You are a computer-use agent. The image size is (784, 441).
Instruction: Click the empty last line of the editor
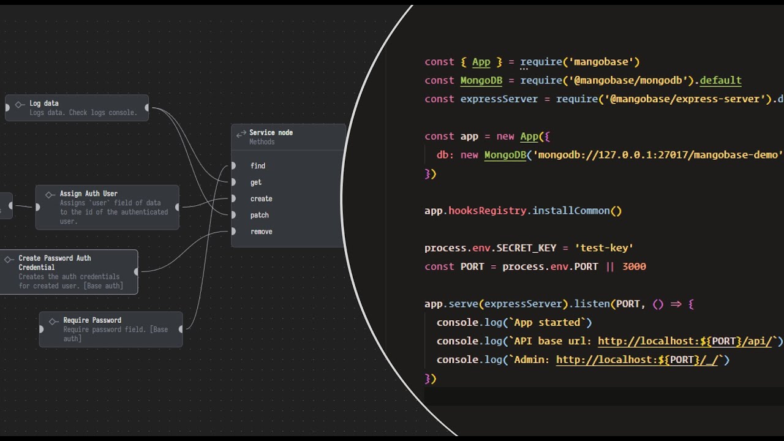coord(604,398)
